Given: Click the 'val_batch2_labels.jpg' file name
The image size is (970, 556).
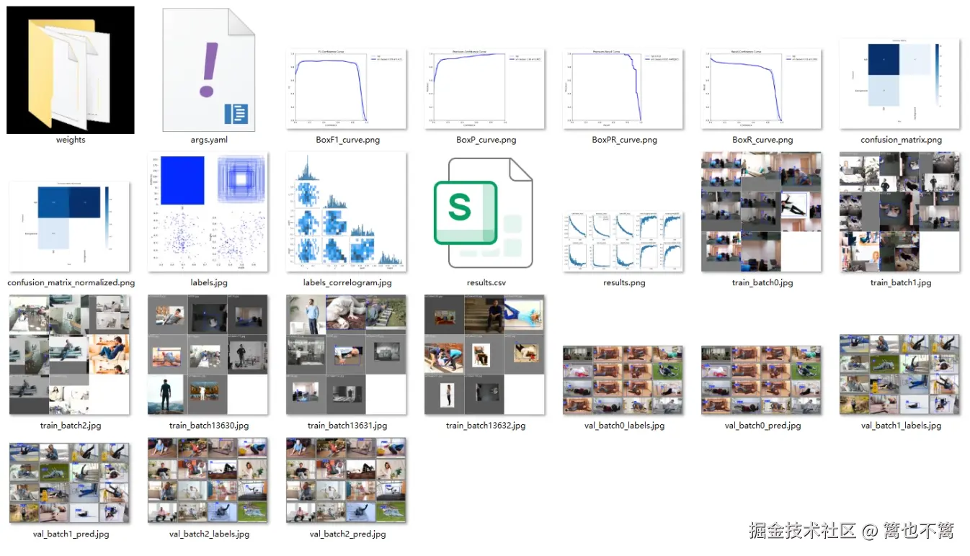Looking at the screenshot, I should point(209,534).
